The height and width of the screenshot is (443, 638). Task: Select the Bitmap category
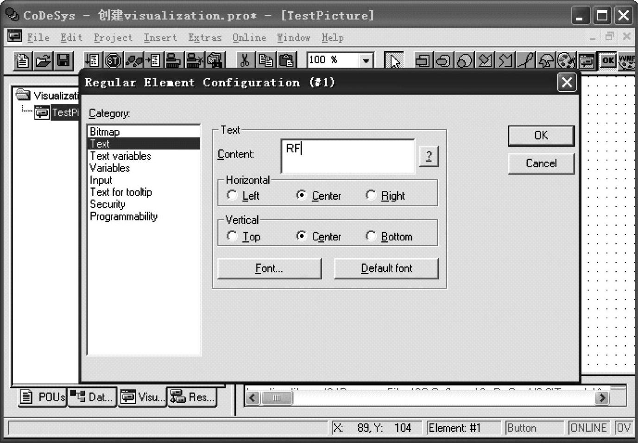click(x=144, y=132)
